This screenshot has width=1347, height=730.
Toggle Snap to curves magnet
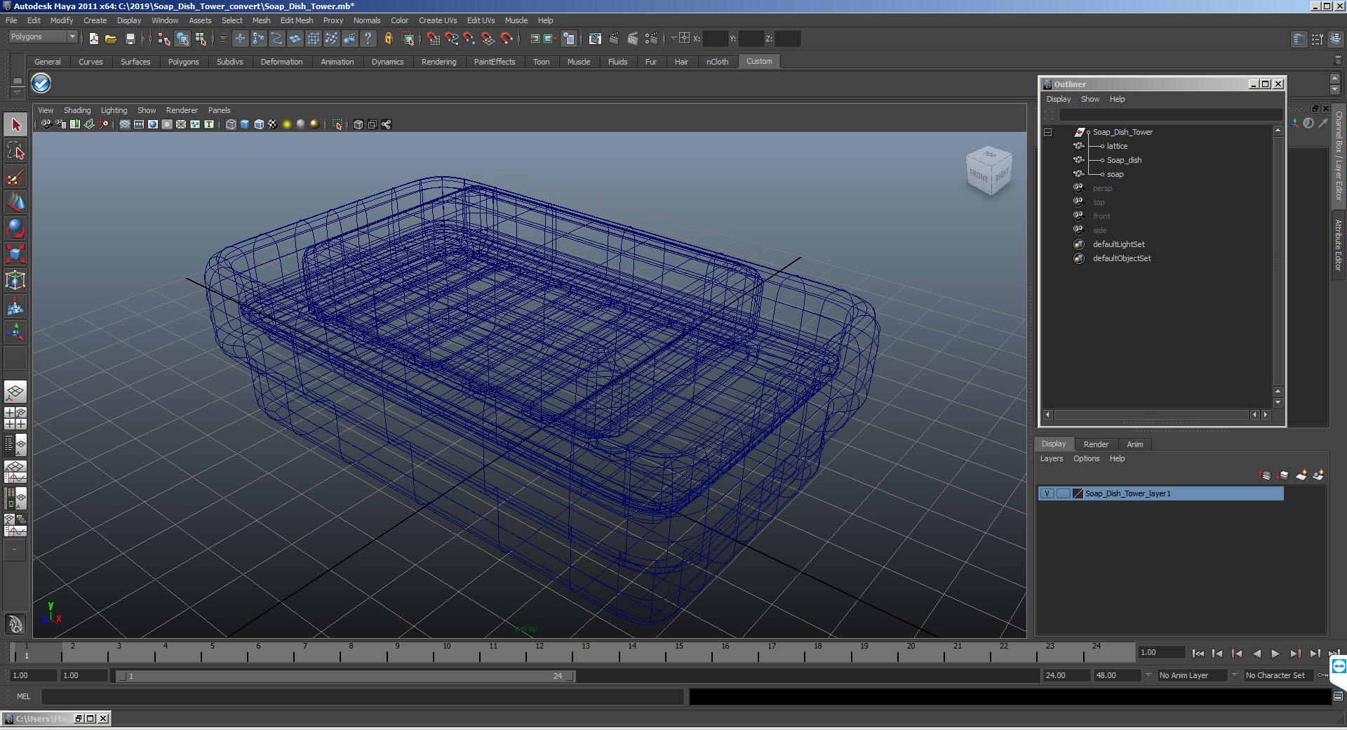click(x=451, y=39)
